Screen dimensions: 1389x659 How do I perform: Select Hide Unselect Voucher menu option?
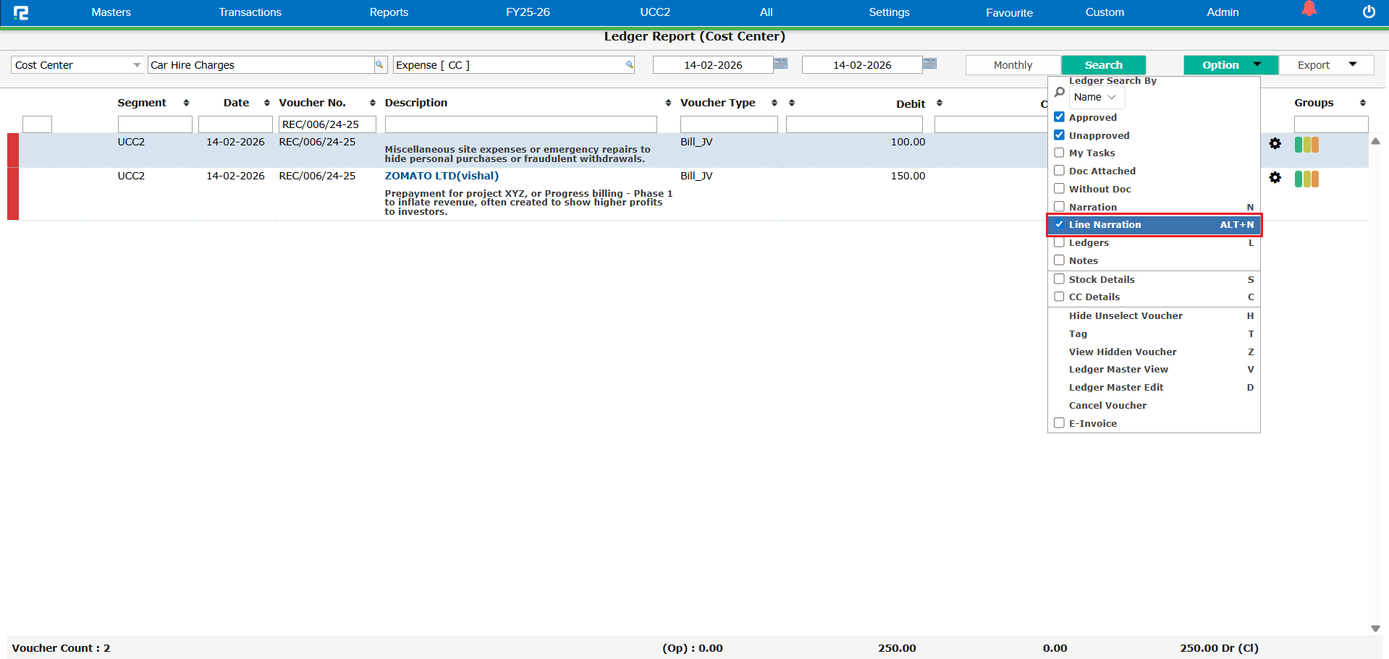coord(1125,316)
